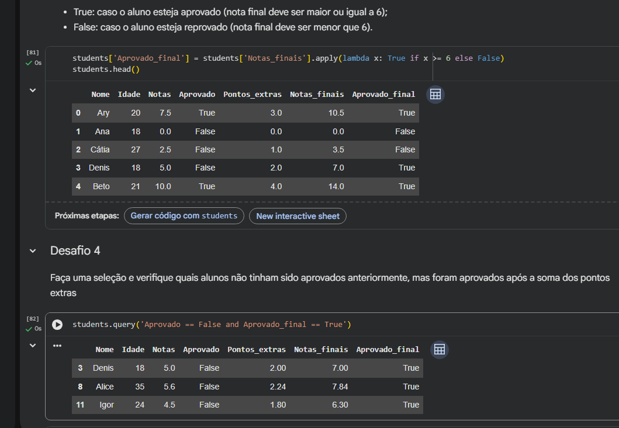Click the students.query code line
This screenshot has height=428, width=619.
tap(212, 324)
